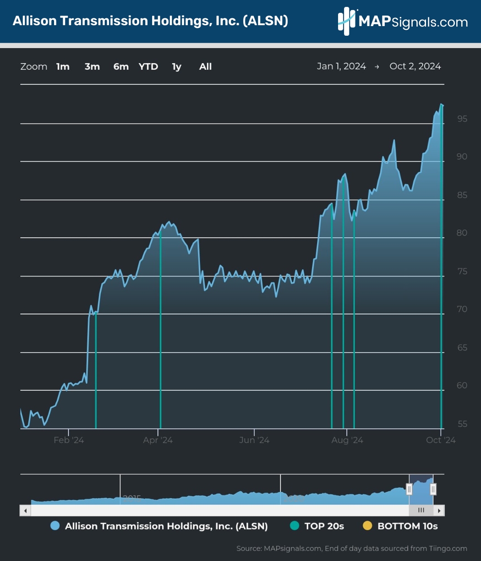Set zoom range to 6m
Image resolution: width=481 pixels, height=561 pixels.
(121, 67)
